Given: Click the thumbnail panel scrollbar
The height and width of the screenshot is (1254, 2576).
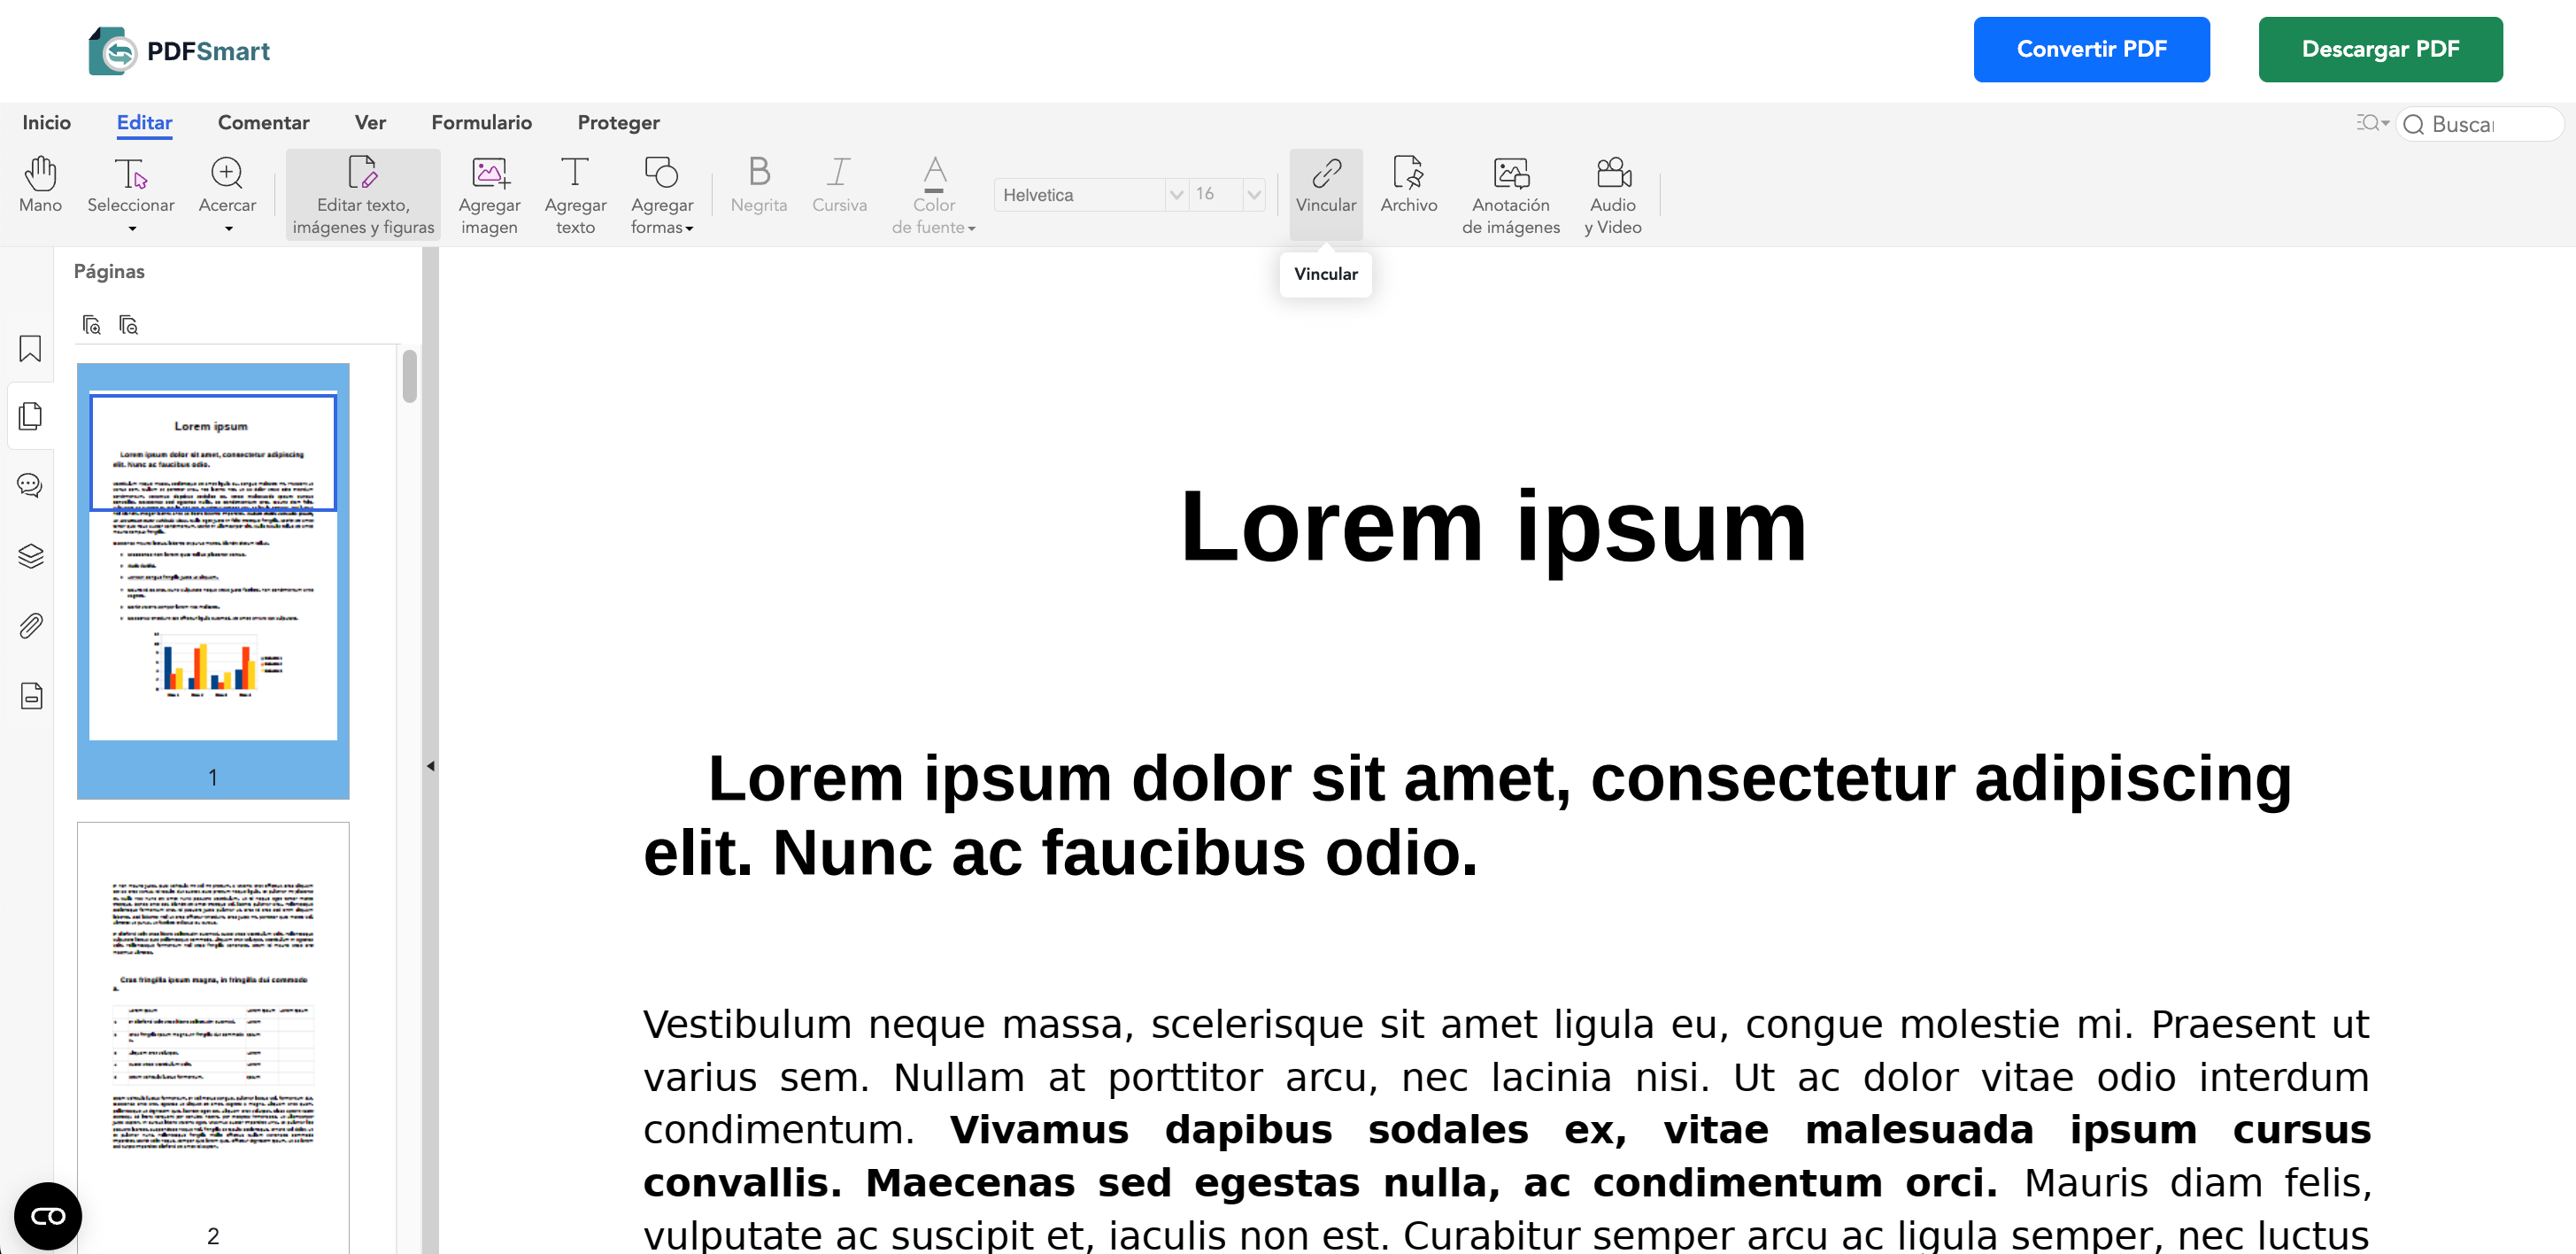Looking at the screenshot, I should tap(409, 375).
